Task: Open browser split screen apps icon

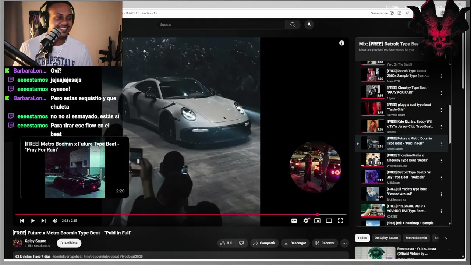Action: tap(399, 13)
